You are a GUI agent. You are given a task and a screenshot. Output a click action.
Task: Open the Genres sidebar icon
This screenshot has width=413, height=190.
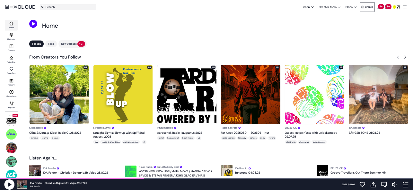pos(11,48)
